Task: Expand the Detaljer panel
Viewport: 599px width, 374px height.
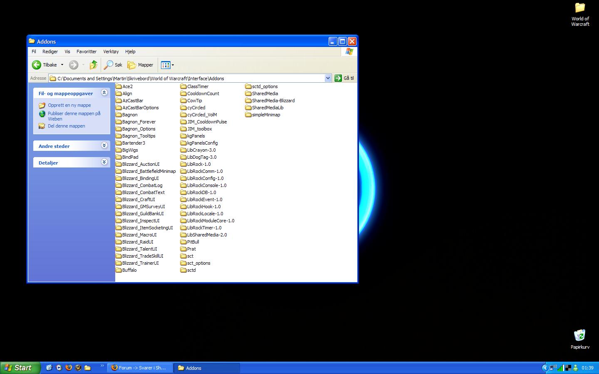Action: [104, 162]
